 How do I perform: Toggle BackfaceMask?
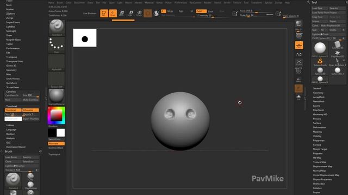coord(57,148)
